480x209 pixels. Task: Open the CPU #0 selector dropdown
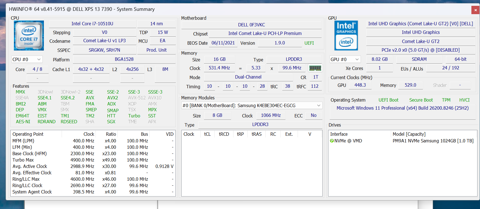coord(27,59)
